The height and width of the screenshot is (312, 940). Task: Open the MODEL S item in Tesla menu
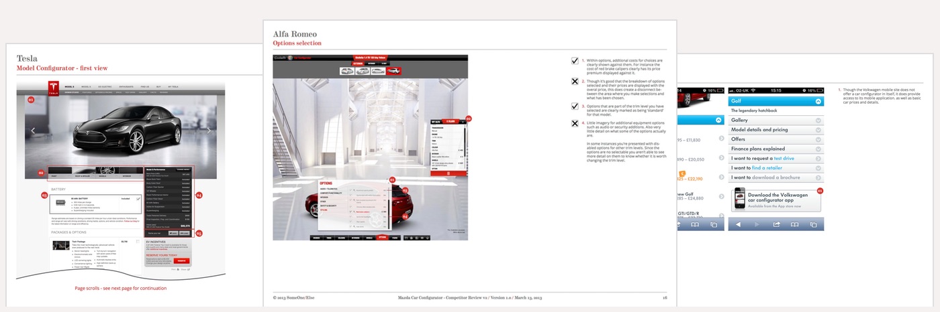point(70,87)
